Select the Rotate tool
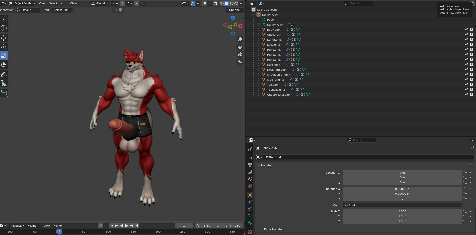The height and width of the screenshot is (235, 476). 4,47
